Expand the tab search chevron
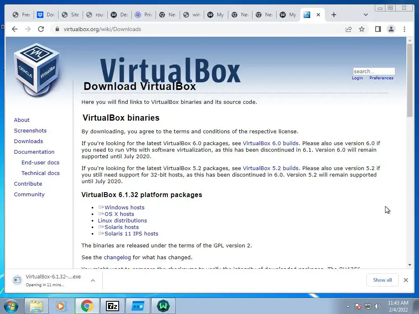This screenshot has width=419, height=314. (366, 15)
